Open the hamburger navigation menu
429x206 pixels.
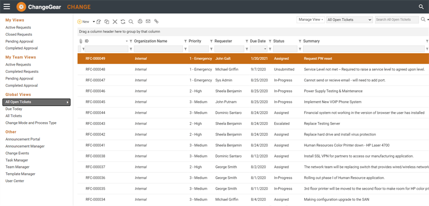7,7
